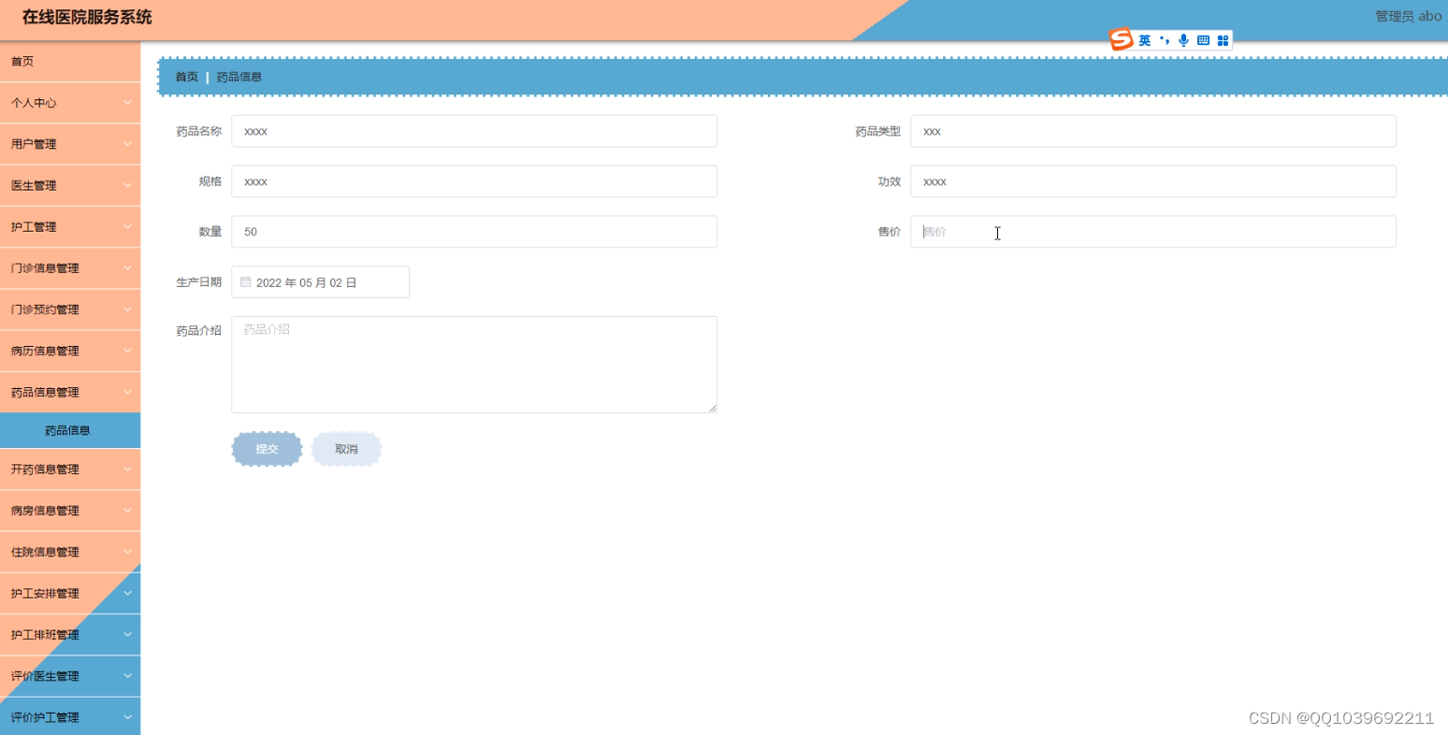Open the 门诊预约管理 sidebar menu

tap(70, 310)
